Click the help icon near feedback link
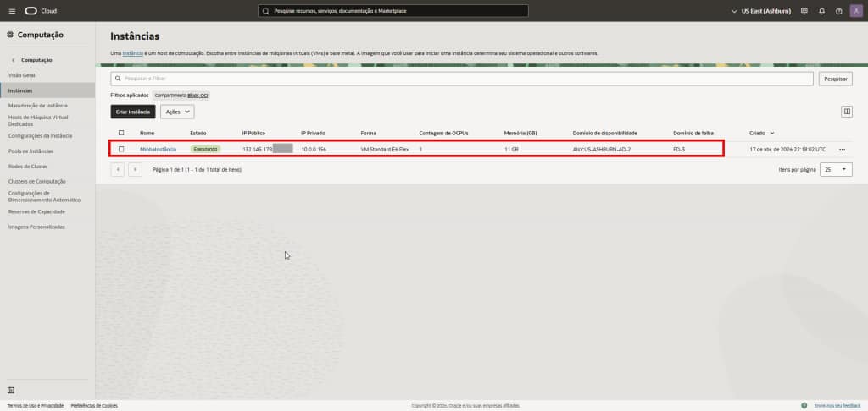The height and width of the screenshot is (411, 868). (804, 405)
